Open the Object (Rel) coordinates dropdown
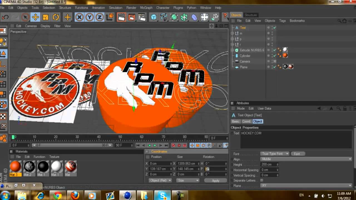Image resolution: width=356 pixels, height=200 pixels. pos(160,181)
